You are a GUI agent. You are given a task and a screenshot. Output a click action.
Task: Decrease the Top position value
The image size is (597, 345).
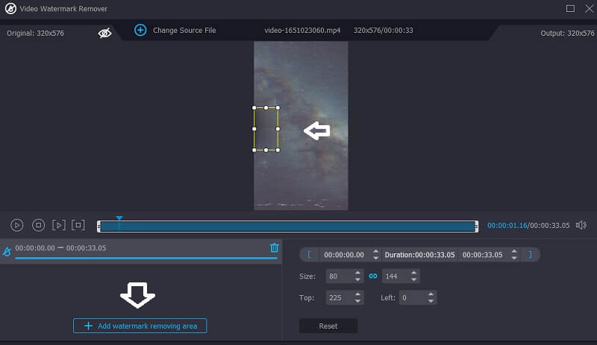[358, 300]
